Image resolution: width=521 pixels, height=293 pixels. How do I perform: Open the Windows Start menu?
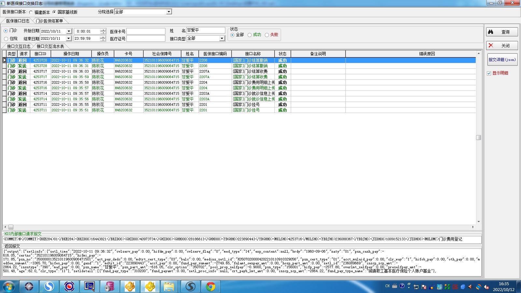(9, 286)
